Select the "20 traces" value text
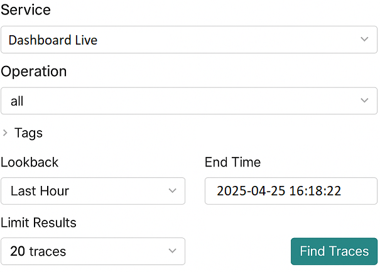 tap(38, 252)
